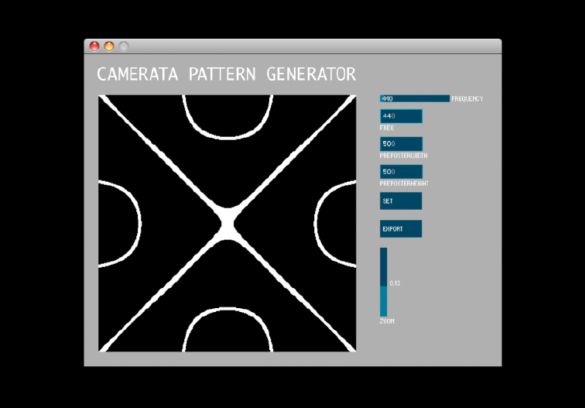Click the top white arc in pattern

point(227,135)
